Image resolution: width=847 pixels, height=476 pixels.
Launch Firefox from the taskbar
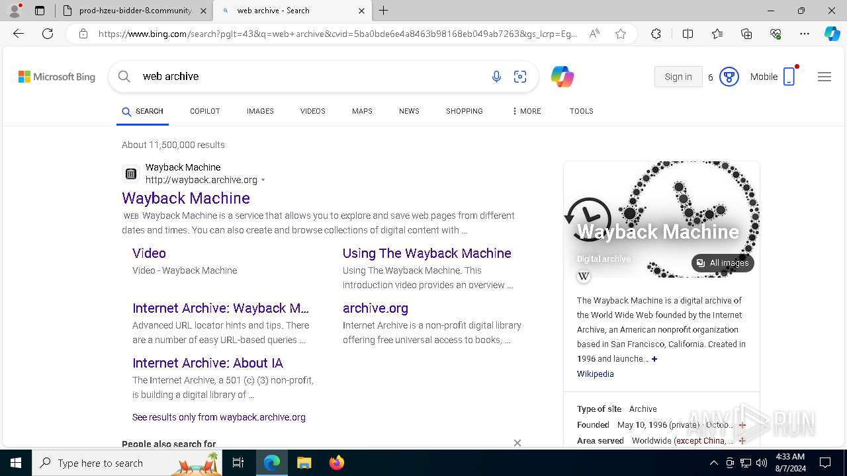click(x=336, y=463)
